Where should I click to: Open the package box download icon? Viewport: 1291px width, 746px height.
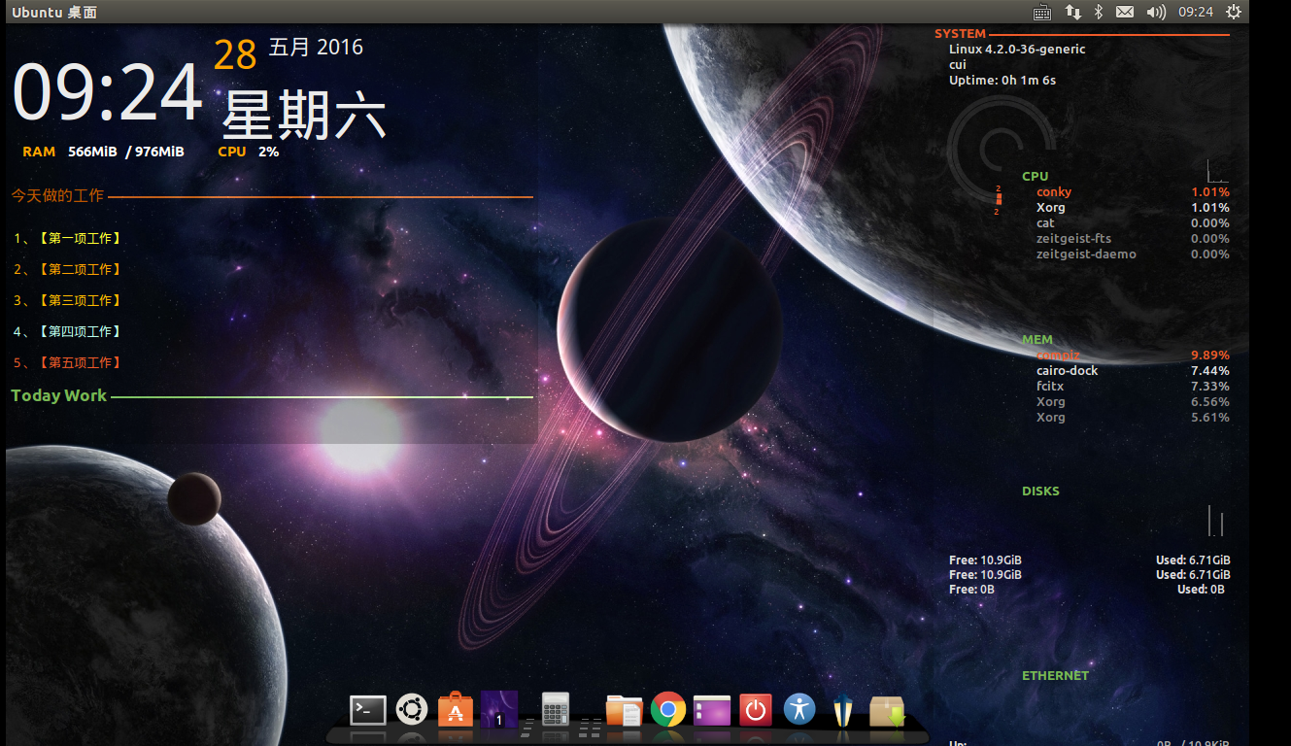click(887, 710)
